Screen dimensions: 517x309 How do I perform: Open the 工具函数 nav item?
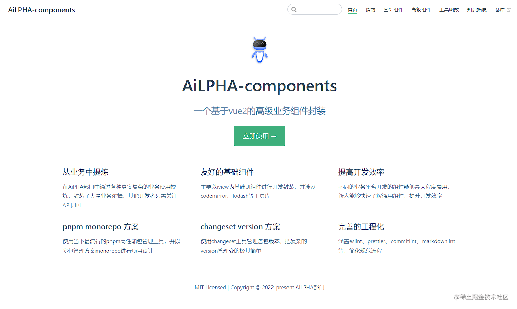pos(449,10)
